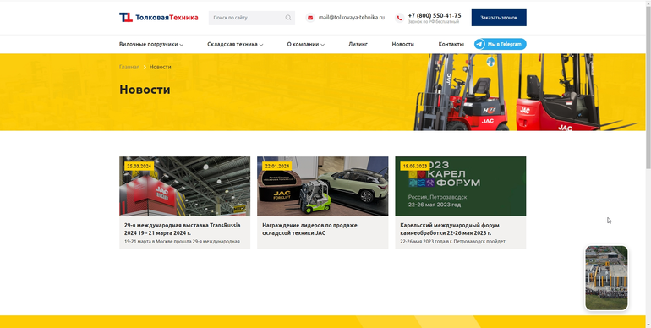The image size is (651, 328).
Task: Click the 25.03.2024 date badge
Action: [x=139, y=166]
